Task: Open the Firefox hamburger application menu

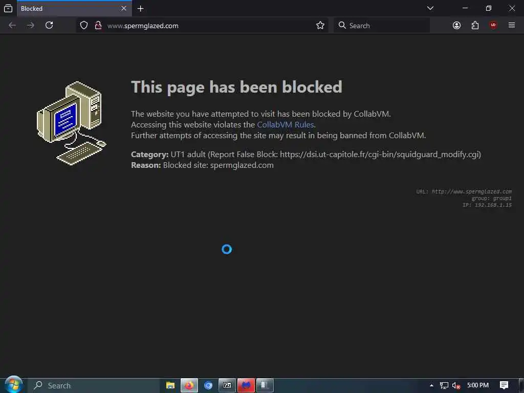Action: [512, 26]
